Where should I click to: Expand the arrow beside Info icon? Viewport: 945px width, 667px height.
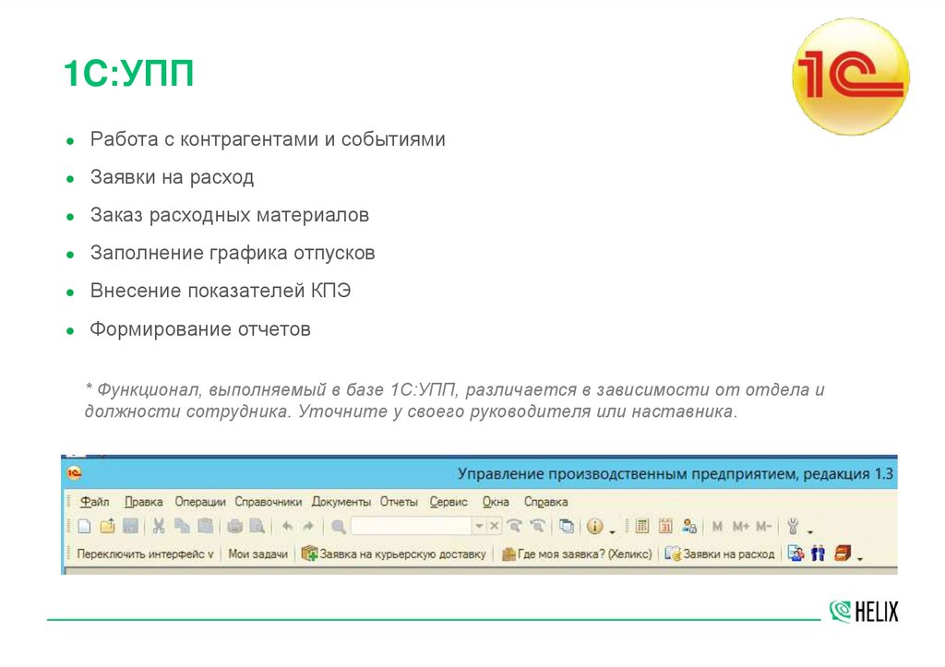click(x=613, y=531)
